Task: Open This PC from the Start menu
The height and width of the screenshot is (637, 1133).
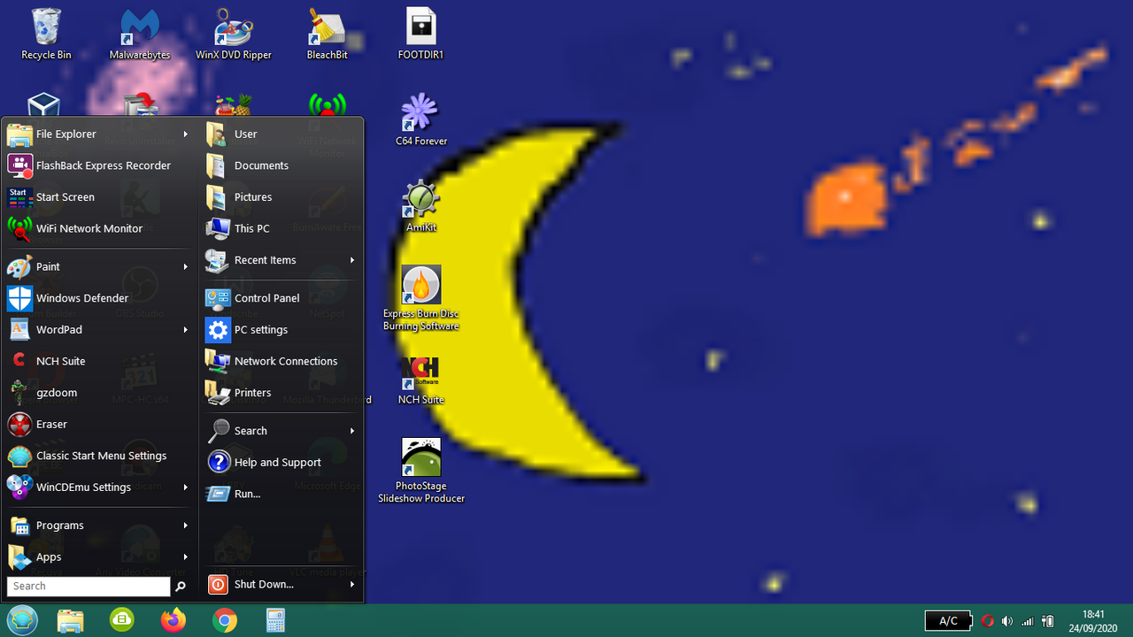Action: coord(281,228)
